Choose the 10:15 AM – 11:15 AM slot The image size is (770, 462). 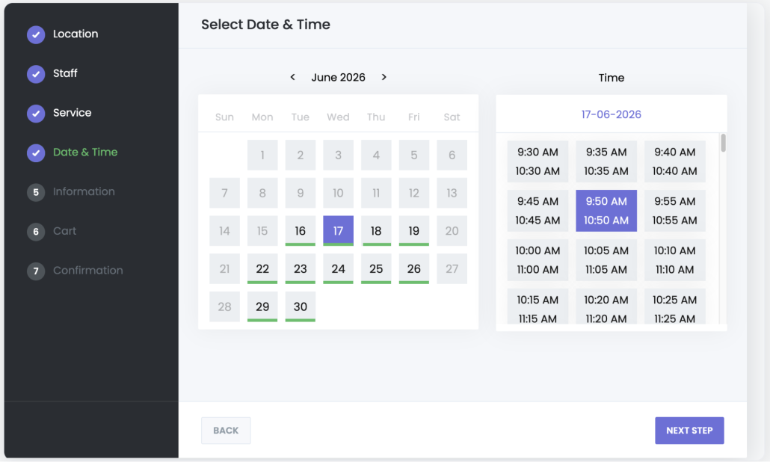[538, 307]
